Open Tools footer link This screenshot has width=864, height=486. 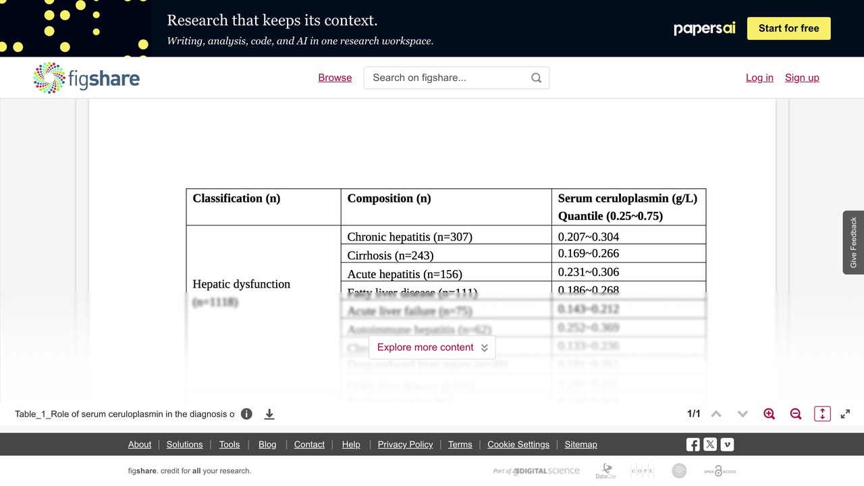(x=230, y=444)
